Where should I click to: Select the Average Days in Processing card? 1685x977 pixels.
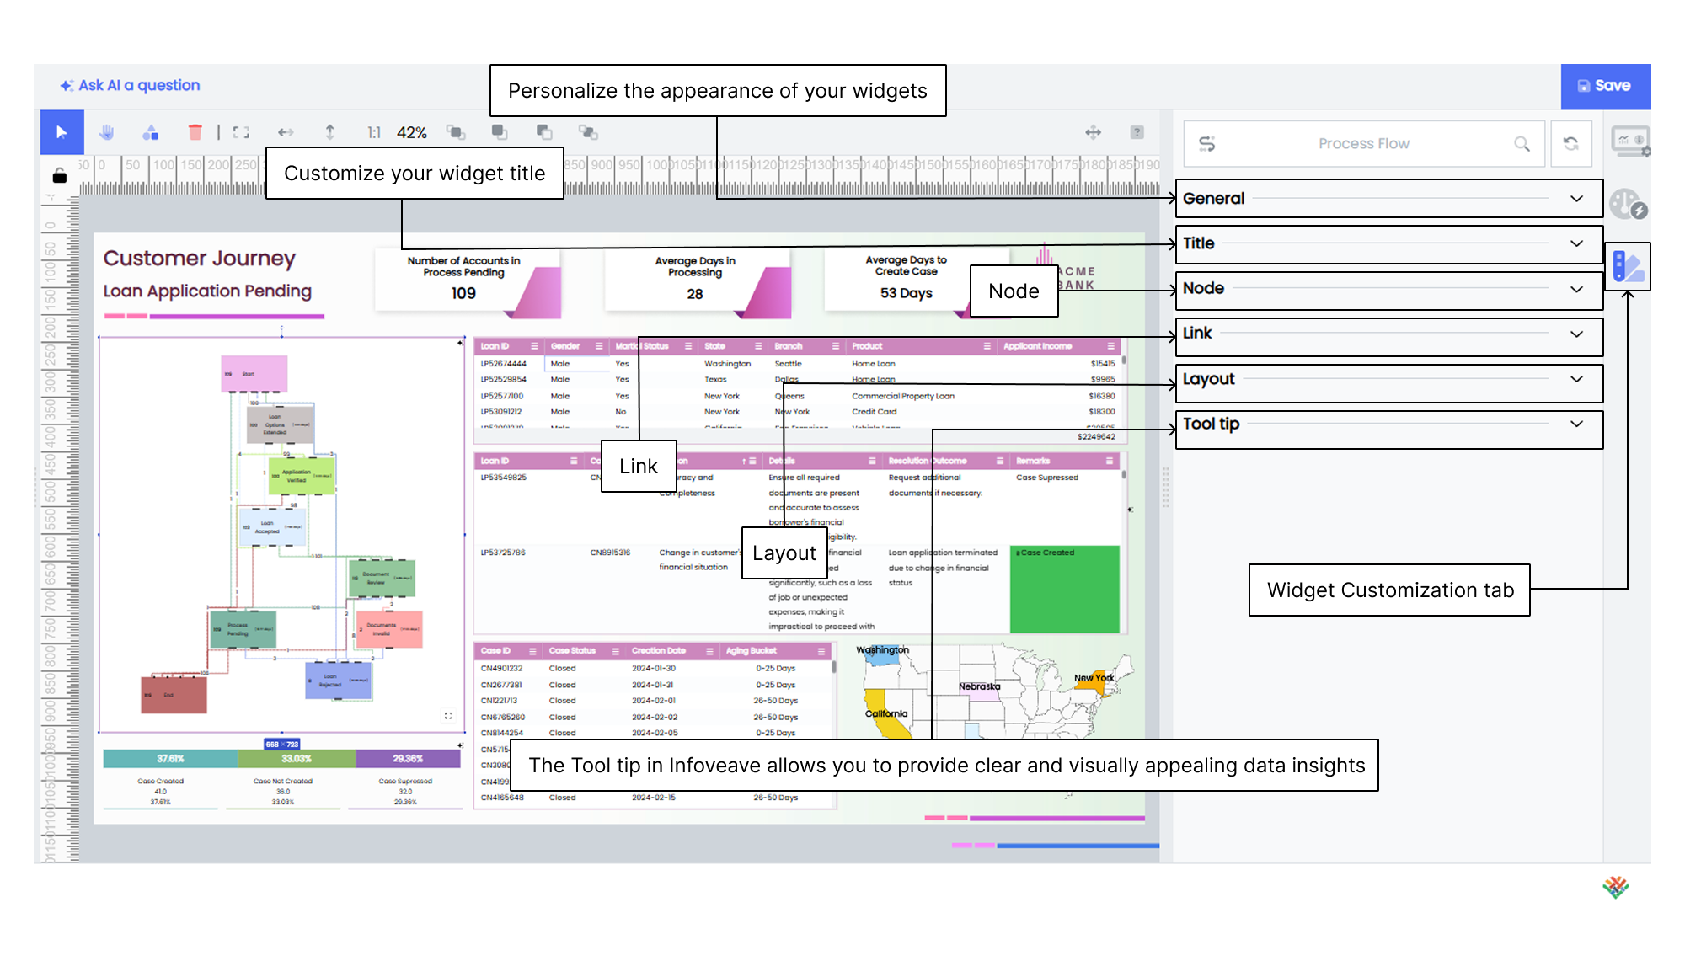(x=698, y=282)
